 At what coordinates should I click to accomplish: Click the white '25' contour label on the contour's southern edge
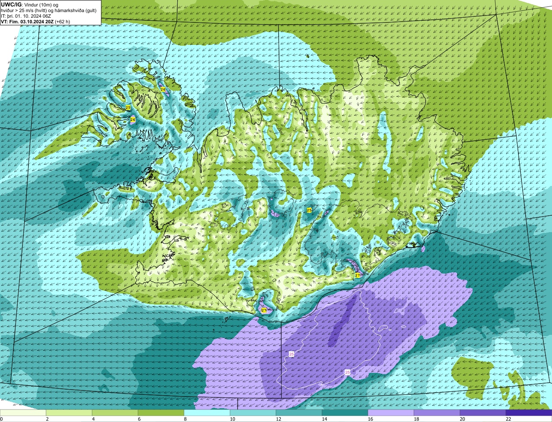click(348, 372)
